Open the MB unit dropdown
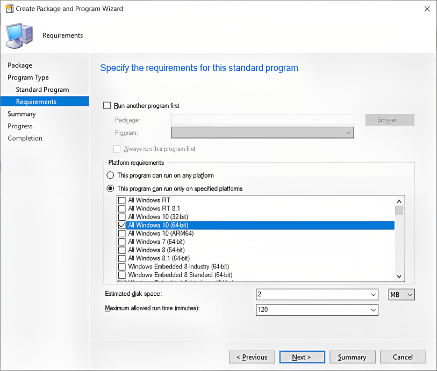This screenshot has height=371, width=437. (410, 294)
